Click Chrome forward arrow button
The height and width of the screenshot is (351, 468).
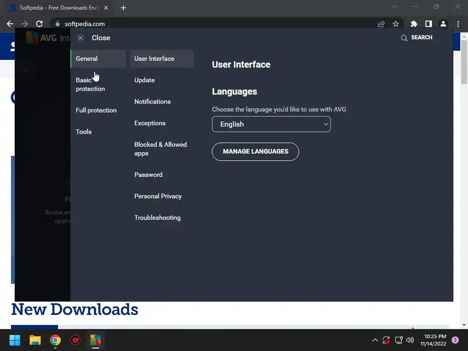pos(25,24)
